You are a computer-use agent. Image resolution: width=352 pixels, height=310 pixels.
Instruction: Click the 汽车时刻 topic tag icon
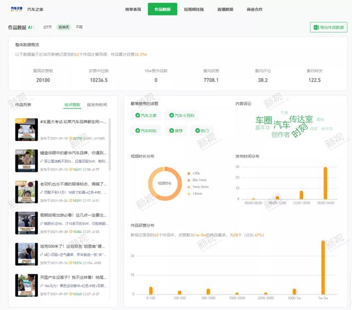click(137, 131)
